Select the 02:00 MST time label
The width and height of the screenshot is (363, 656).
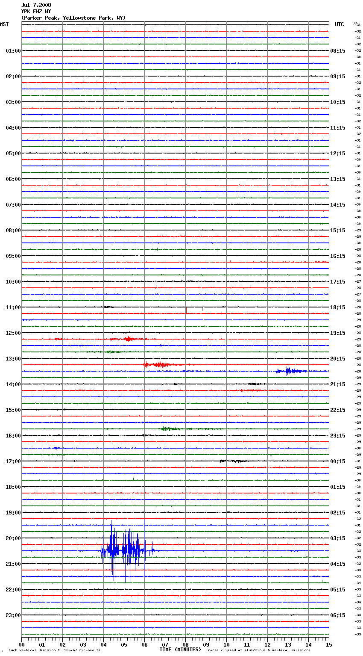pyautogui.click(x=13, y=77)
